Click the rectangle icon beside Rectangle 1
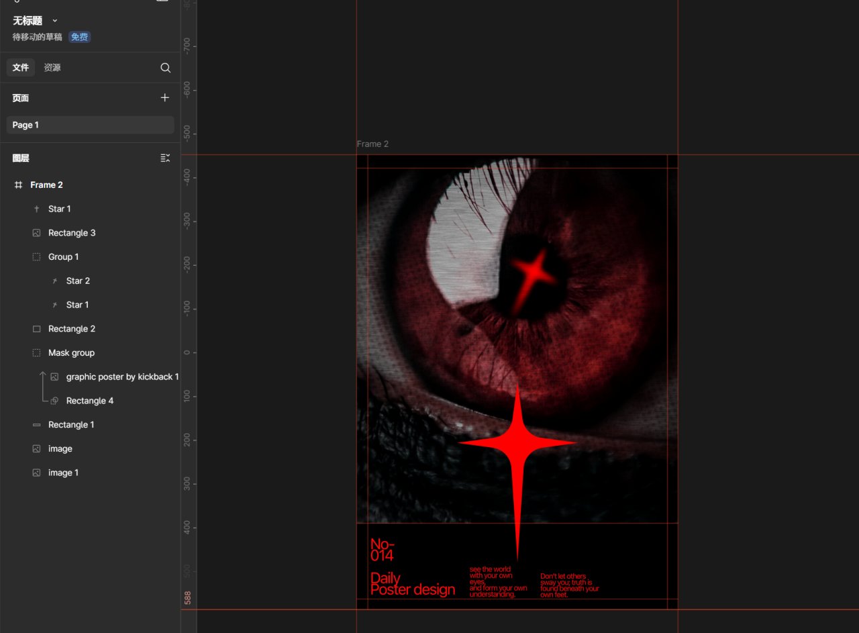Image resolution: width=859 pixels, height=633 pixels. coord(36,425)
